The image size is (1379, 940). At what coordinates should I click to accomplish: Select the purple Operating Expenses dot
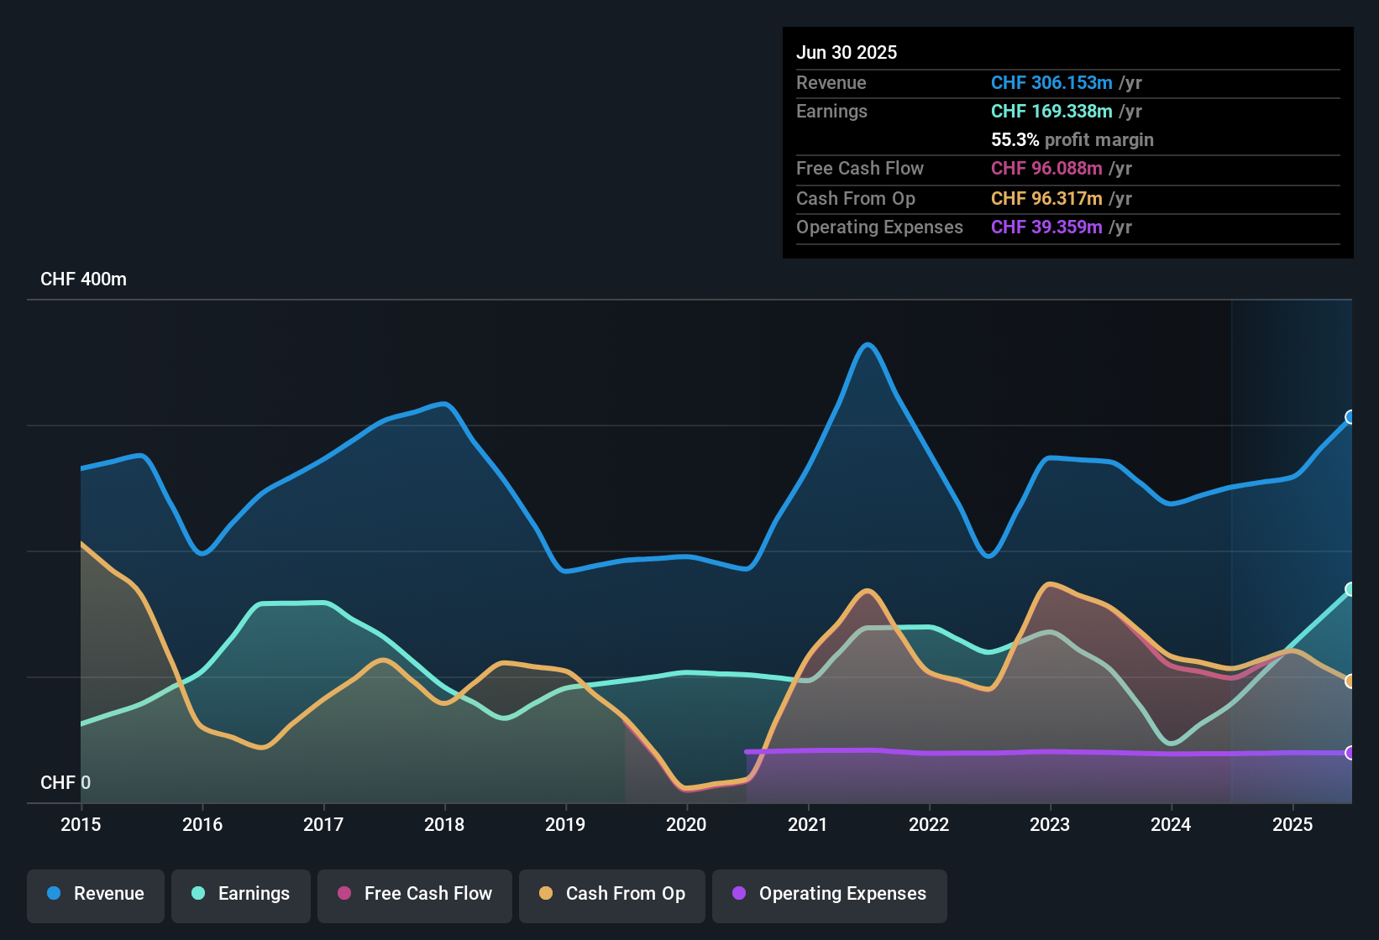[738, 894]
